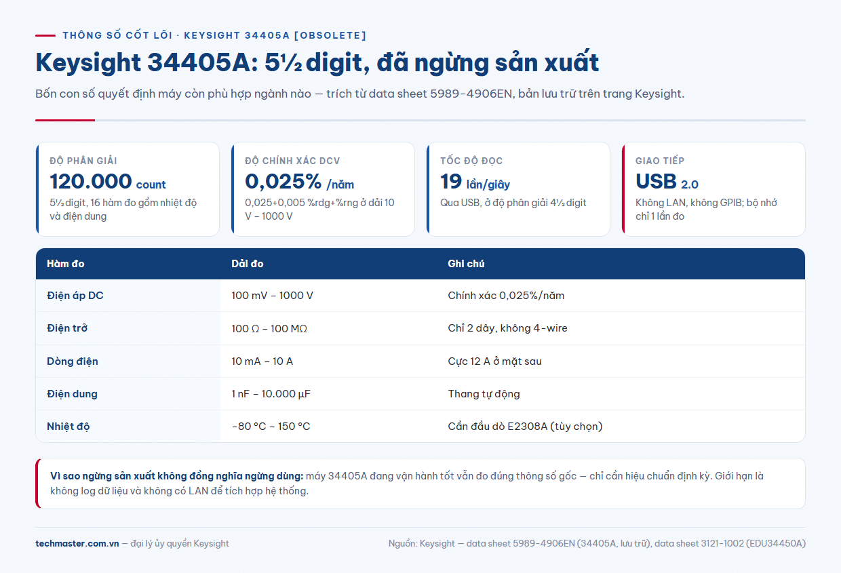Viewport: 841px width, 573px height.
Task: Click the subtitle starting 'Bốn con số quyết định'
Action: pyautogui.click(x=359, y=94)
